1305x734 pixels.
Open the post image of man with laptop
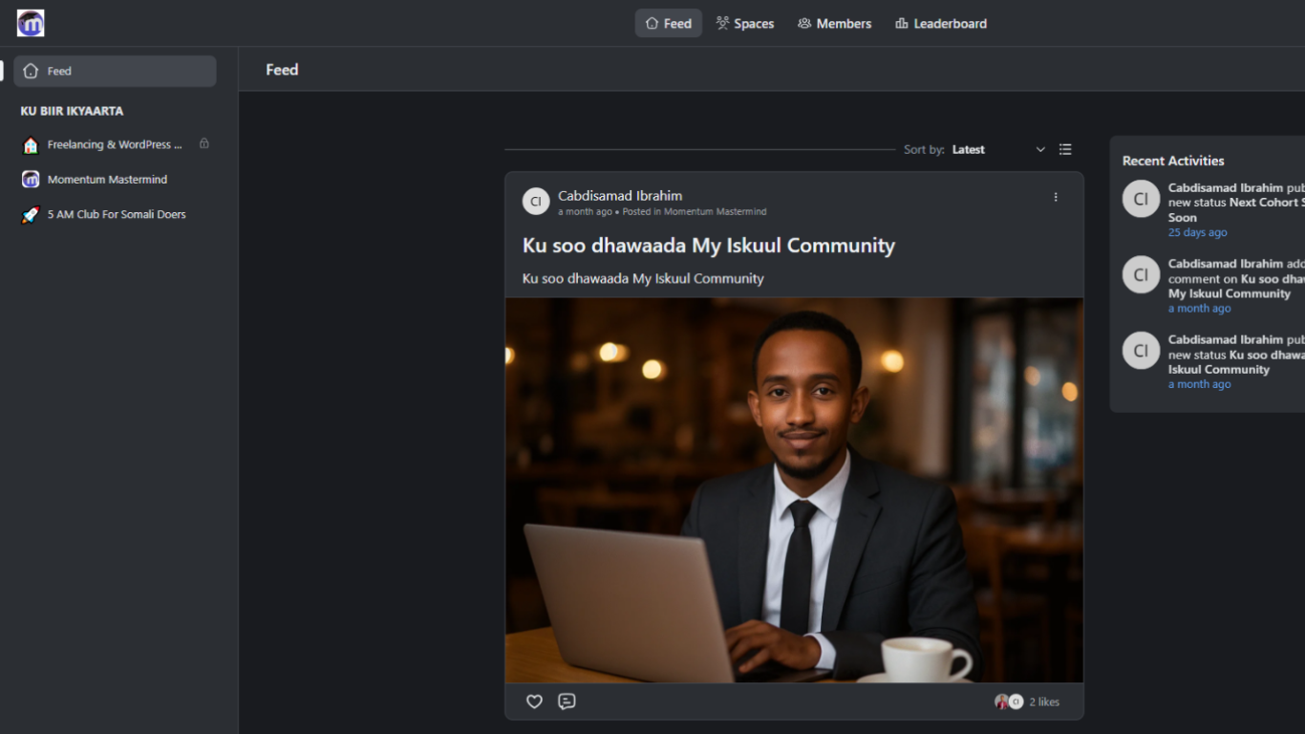coord(794,489)
